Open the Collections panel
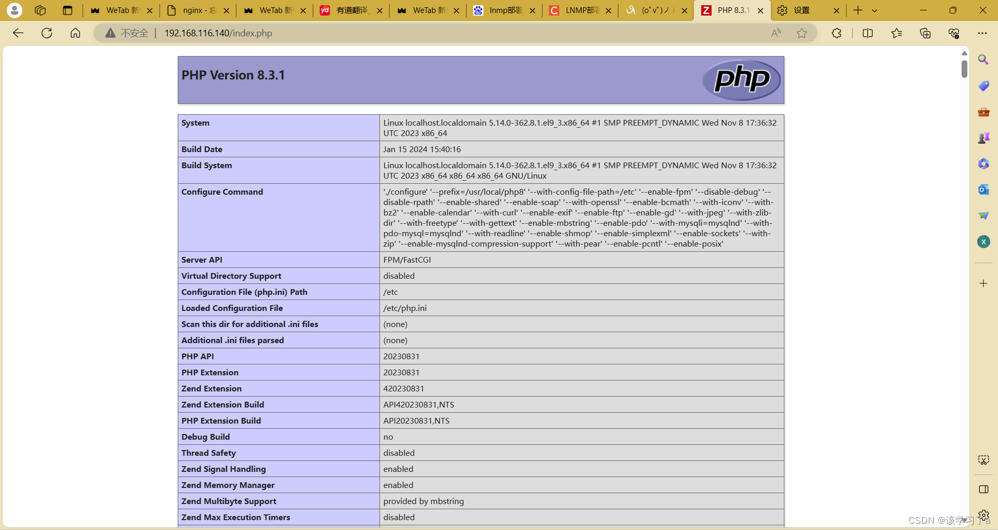The height and width of the screenshot is (530, 998). 925,33
